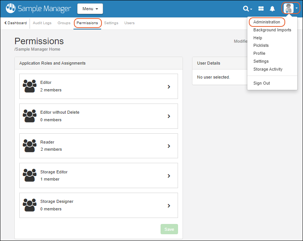
Task: Click the grid product navigation icon
Action: click(x=261, y=9)
